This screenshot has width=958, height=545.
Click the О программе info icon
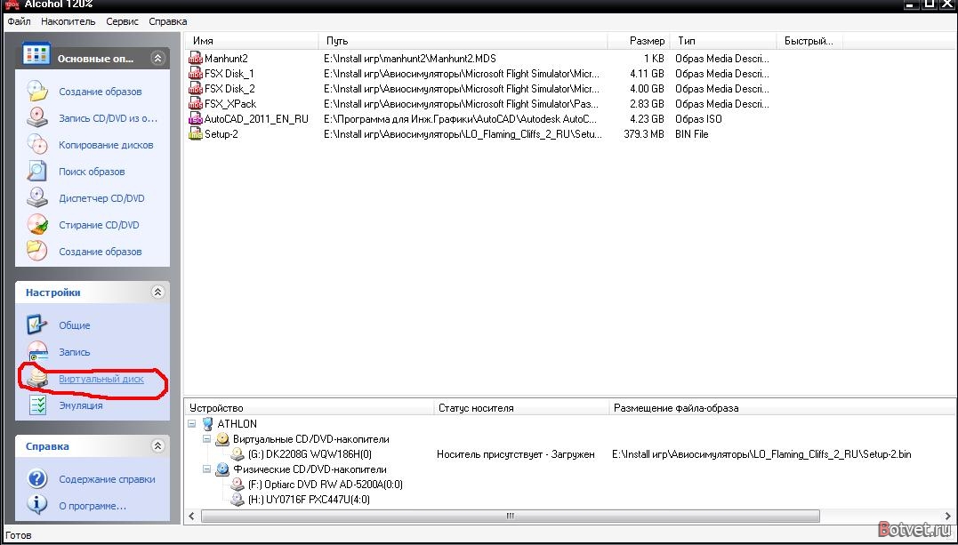pos(37,506)
